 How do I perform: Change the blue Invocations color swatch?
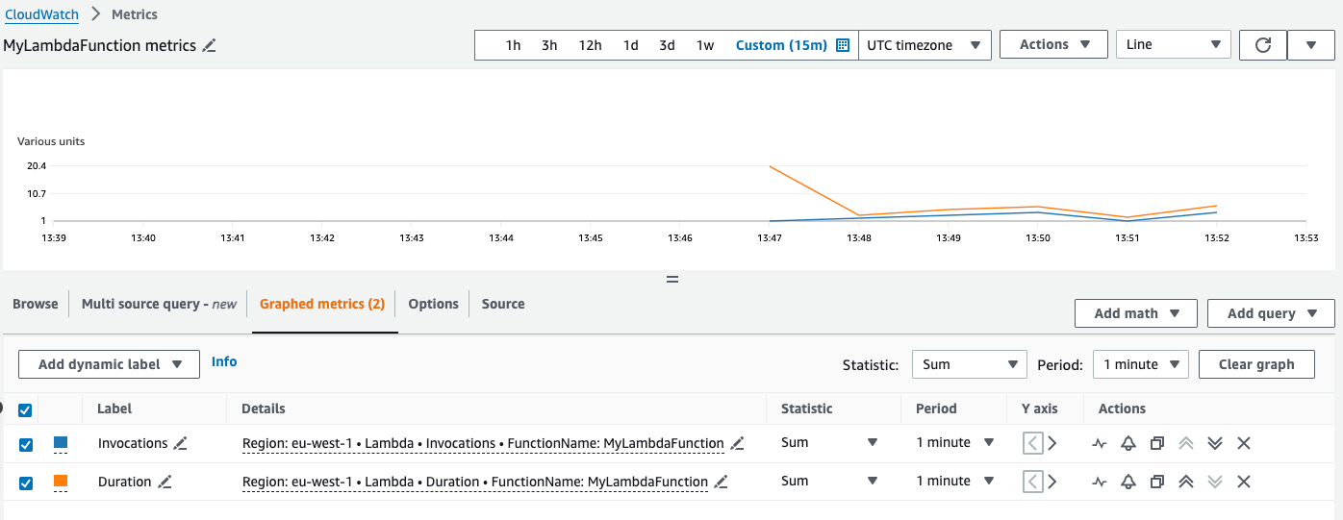coord(61,443)
